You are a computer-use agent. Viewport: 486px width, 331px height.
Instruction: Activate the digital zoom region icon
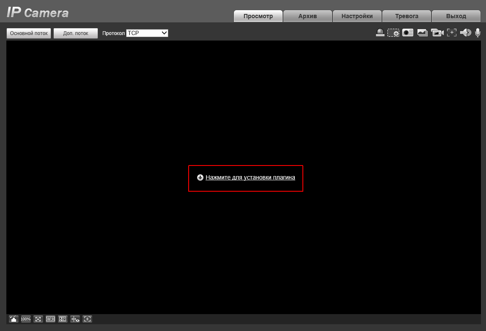click(393, 33)
